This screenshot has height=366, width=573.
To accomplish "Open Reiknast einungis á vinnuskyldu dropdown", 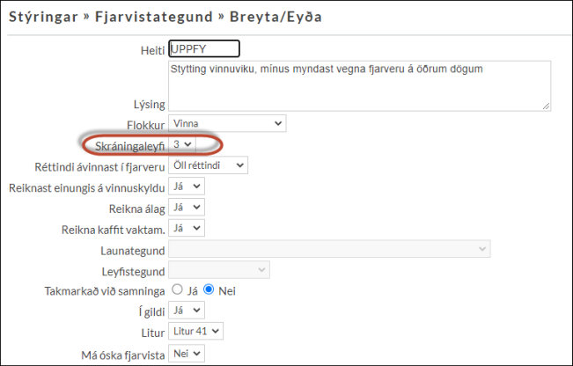I will 186,186.
